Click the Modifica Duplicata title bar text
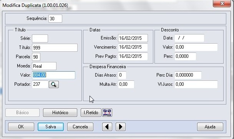Screen dimensions: 234x139 (x=35, y=5)
